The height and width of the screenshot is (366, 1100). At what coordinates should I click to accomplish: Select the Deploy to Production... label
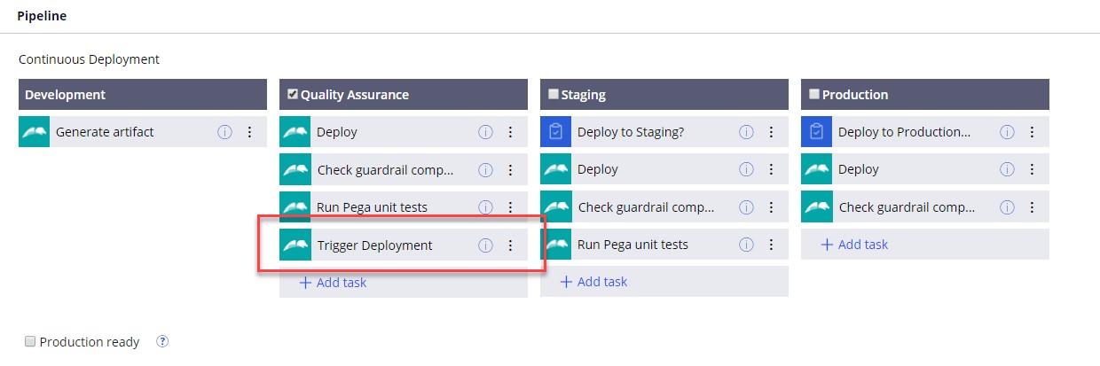pyautogui.click(x=905, y=132)
